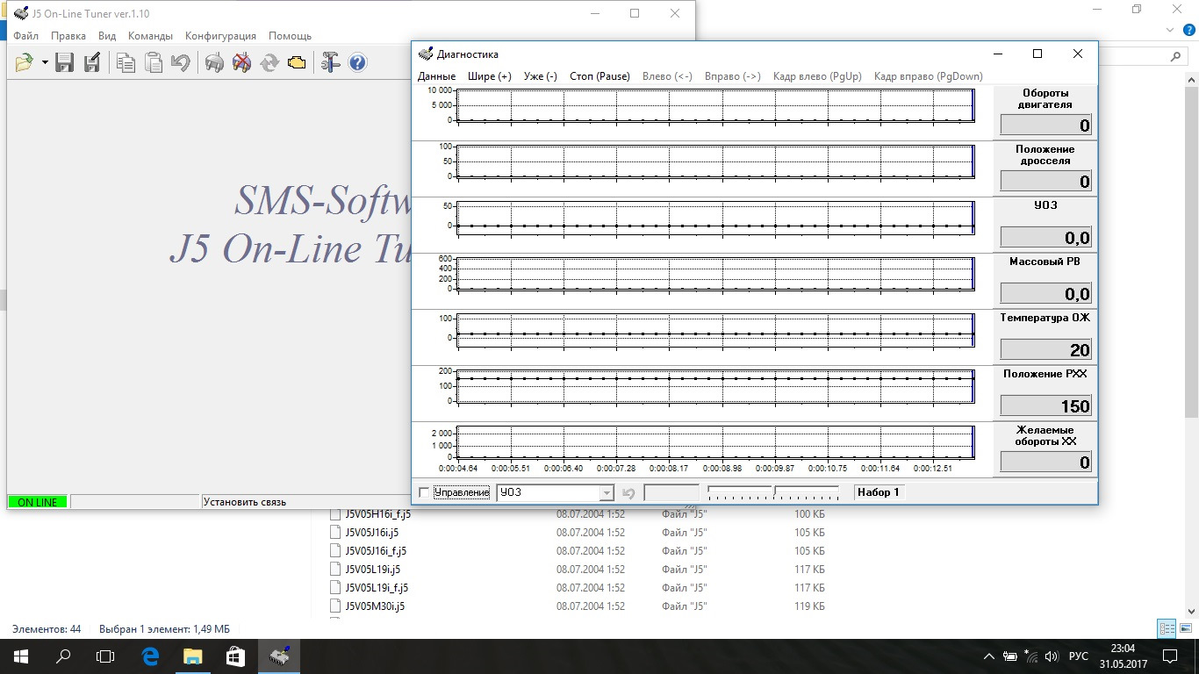Click the Save As floppy-with-pen icon
Viewport: 1199px width, 674px height.
[92, 62]
